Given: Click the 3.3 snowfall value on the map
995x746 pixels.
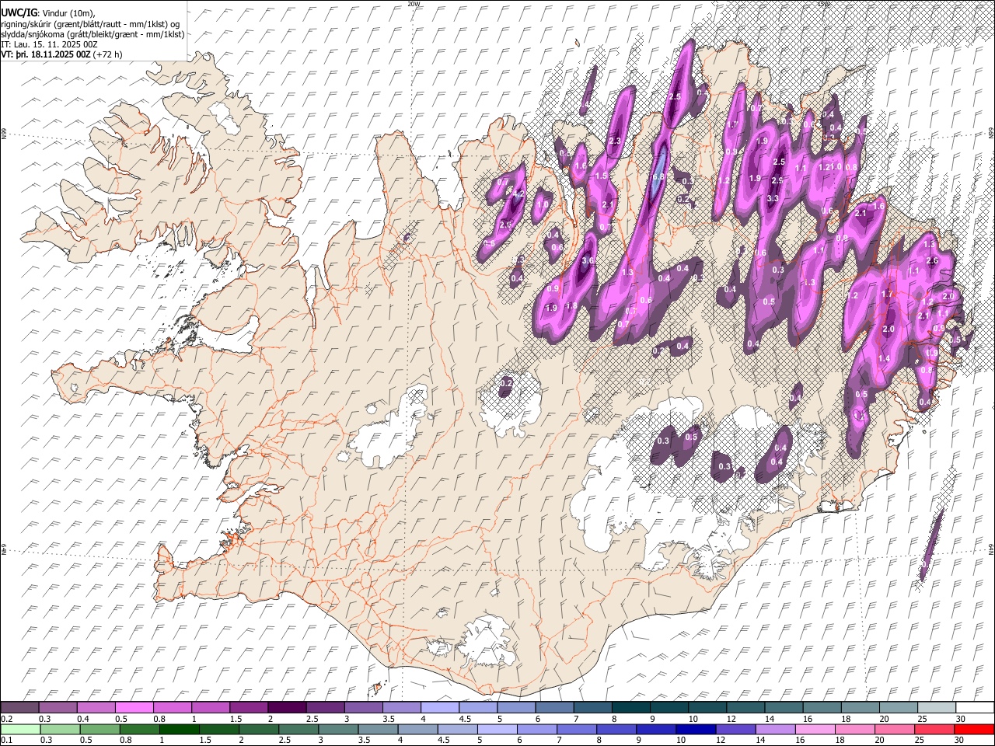Looking at the screenshot, I should pyautogui.click(x=773, y=199).
